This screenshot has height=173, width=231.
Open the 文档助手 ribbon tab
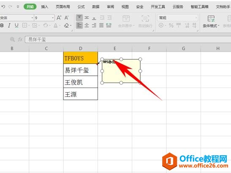pyautogui.click(x=223, y=7)
